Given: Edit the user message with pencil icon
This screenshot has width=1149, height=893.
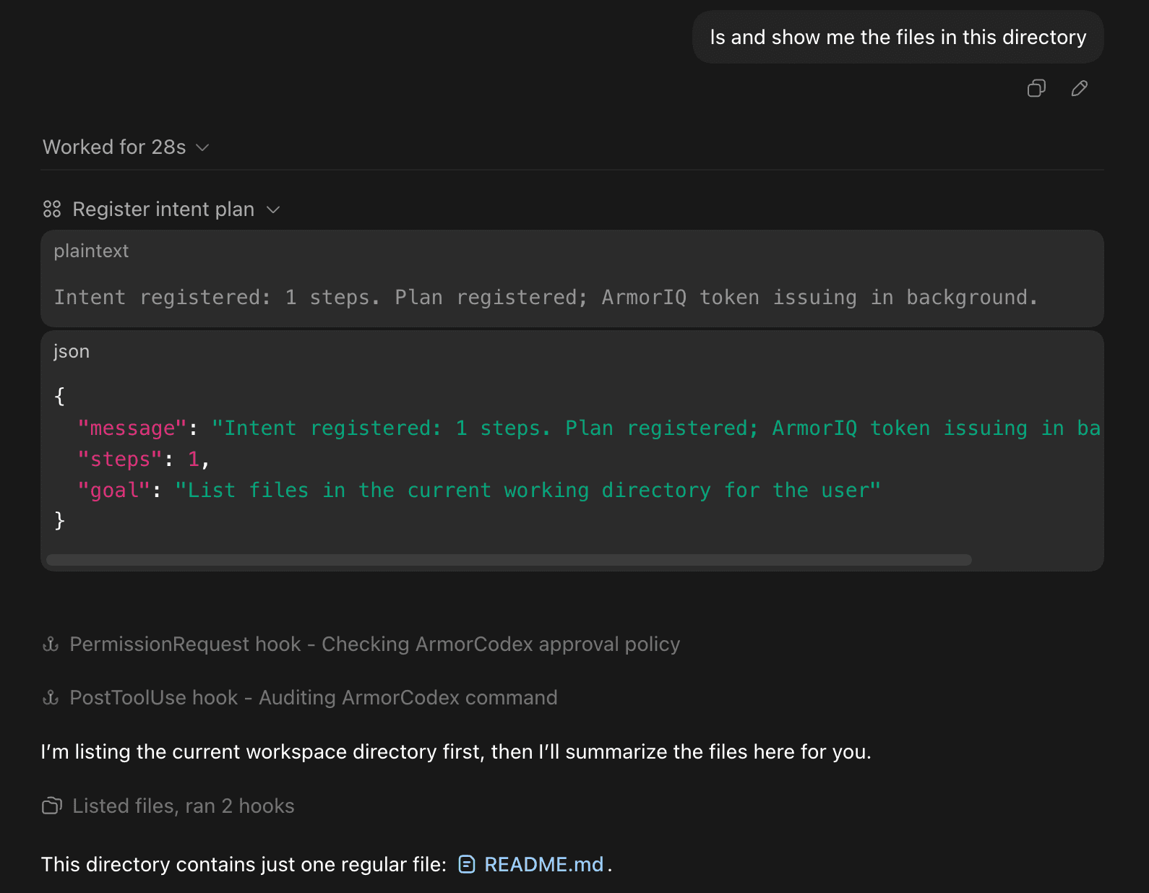Looking at the screenshot, I should 1080,88.
